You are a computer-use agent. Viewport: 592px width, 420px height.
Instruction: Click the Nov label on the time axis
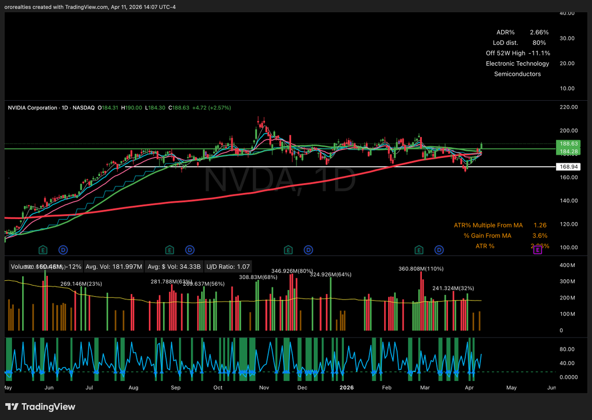click(264, 387)
